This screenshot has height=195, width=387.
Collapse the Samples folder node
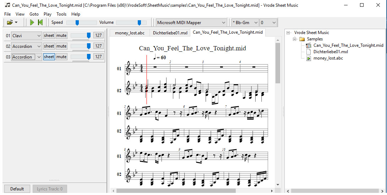tap(294, 39)
